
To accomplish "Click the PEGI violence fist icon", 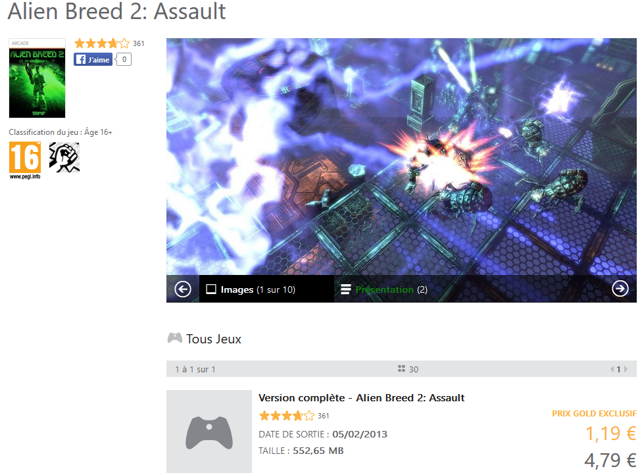I will click(64, 157).
